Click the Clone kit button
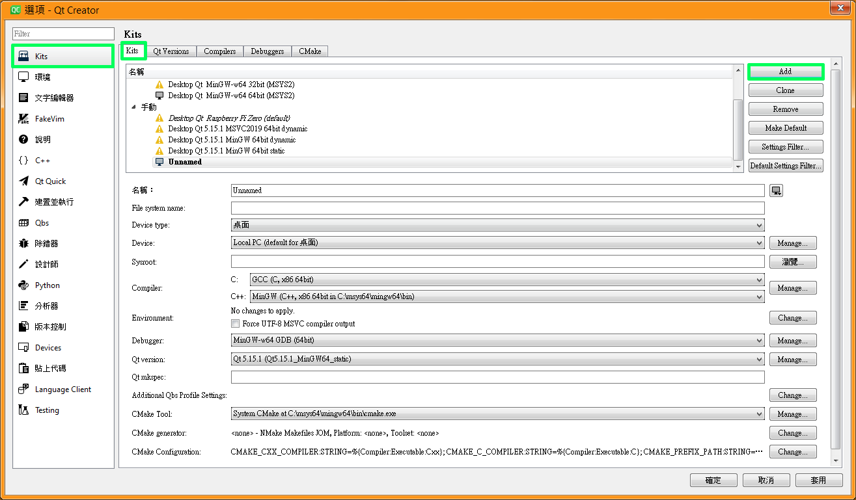 tap(785, 90)
